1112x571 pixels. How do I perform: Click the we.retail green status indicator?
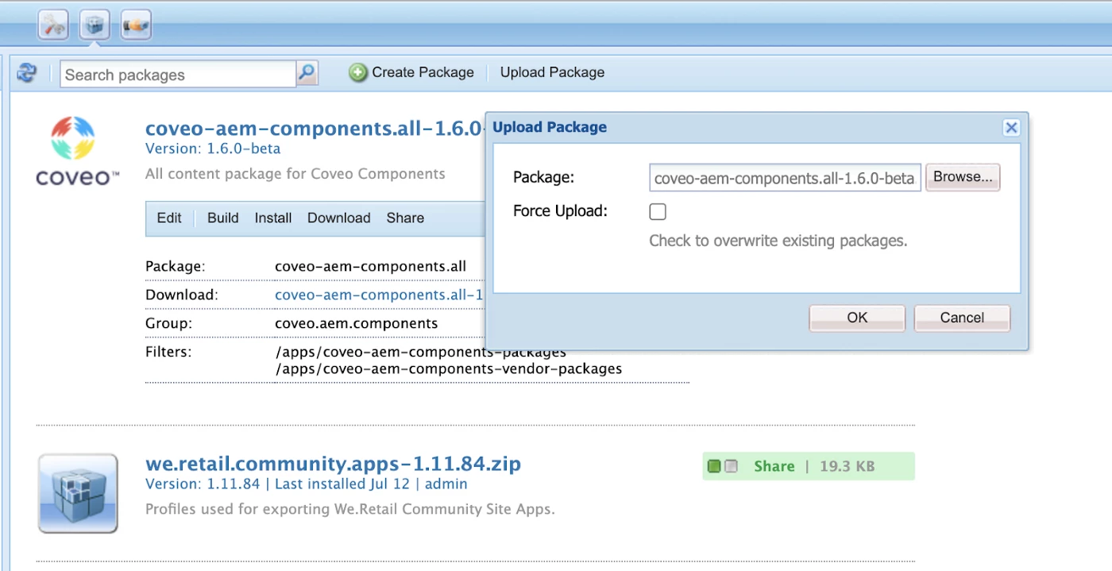(714, 466)
